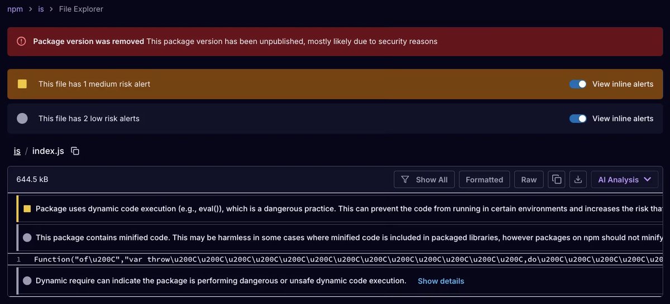Click the 'Dynamic require can indicate' alert text
This screenshot has width=670, height=304.
pos(221,281)
